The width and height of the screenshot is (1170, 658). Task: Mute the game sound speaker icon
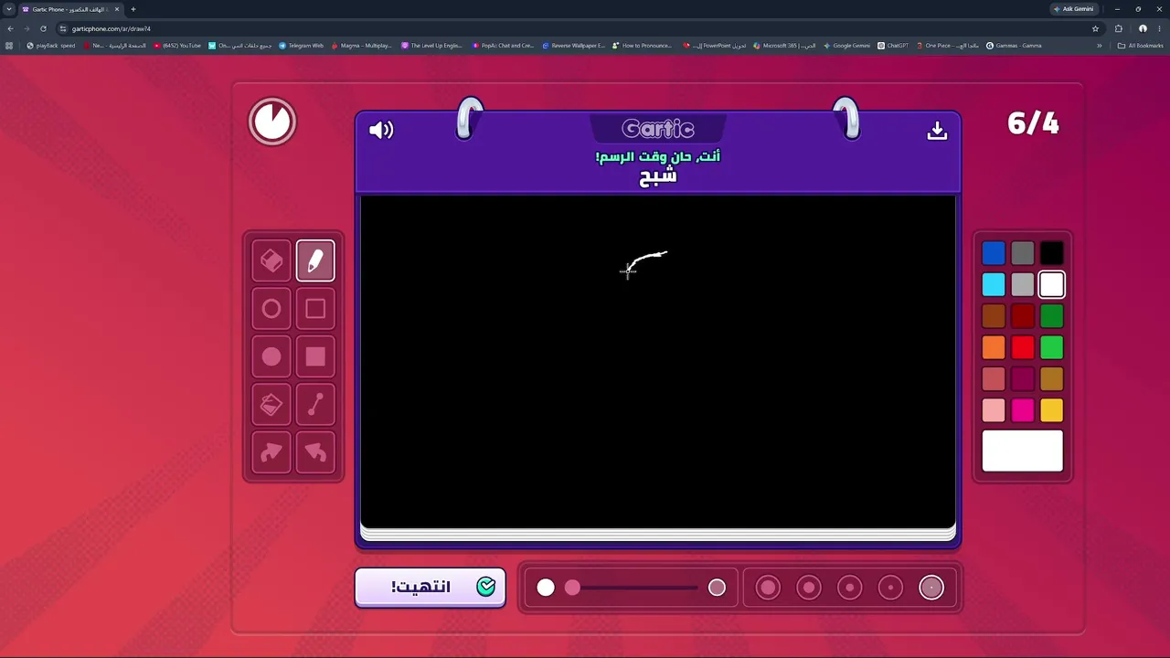(x=381, y=130)
